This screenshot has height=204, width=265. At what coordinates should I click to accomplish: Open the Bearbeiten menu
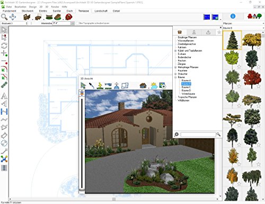[x=20, y=7]
